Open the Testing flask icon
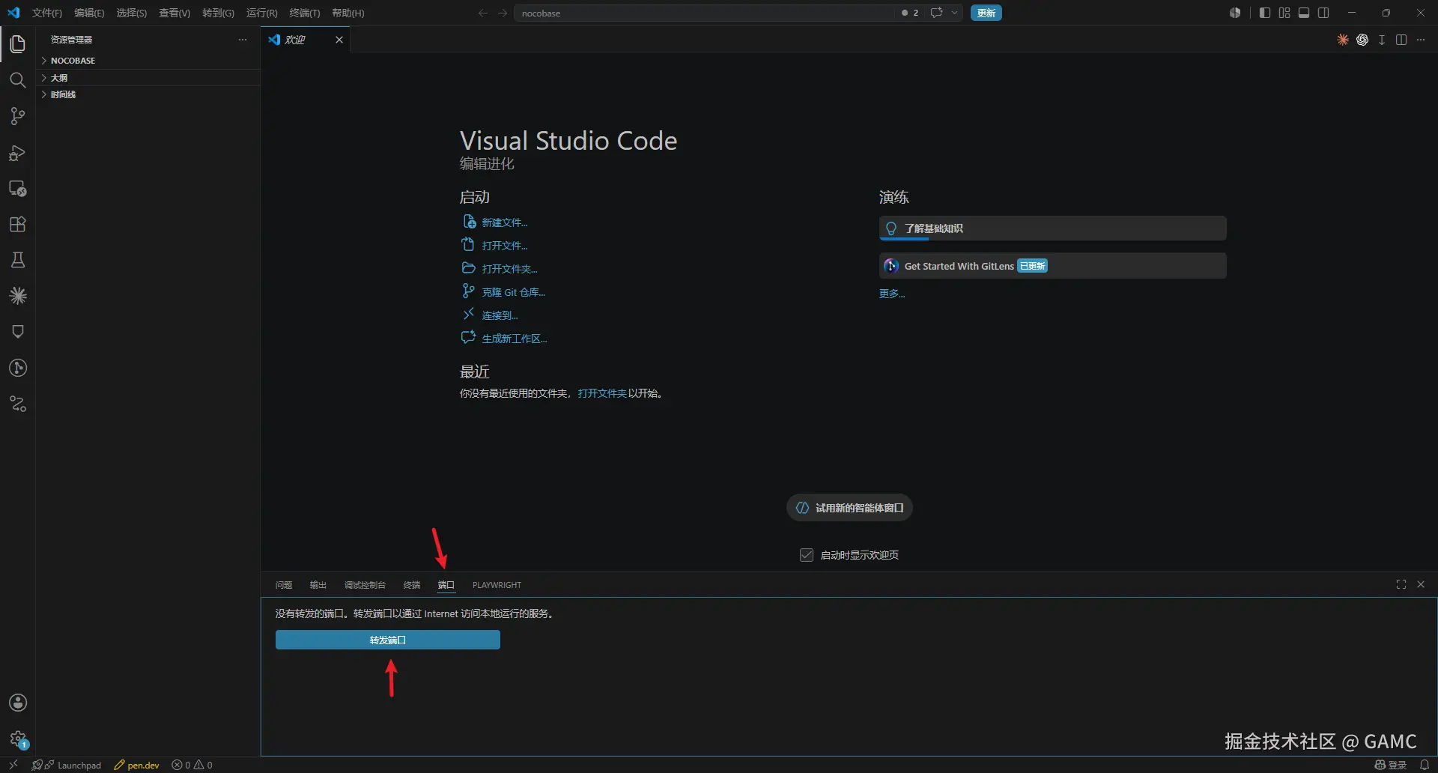 click(x=18, y=260)
